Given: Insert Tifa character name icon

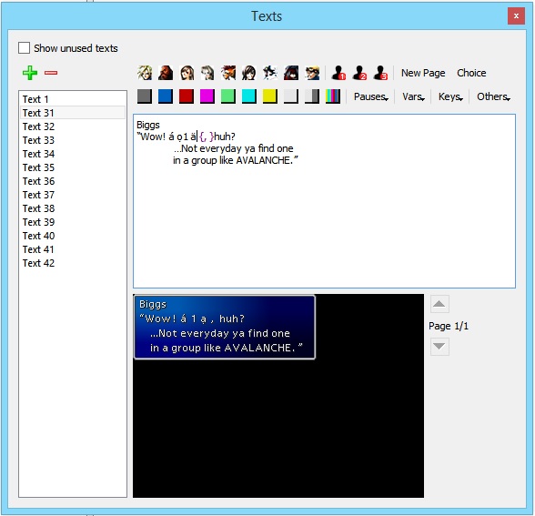Looking at the screenshot, I should coord(187,73).
